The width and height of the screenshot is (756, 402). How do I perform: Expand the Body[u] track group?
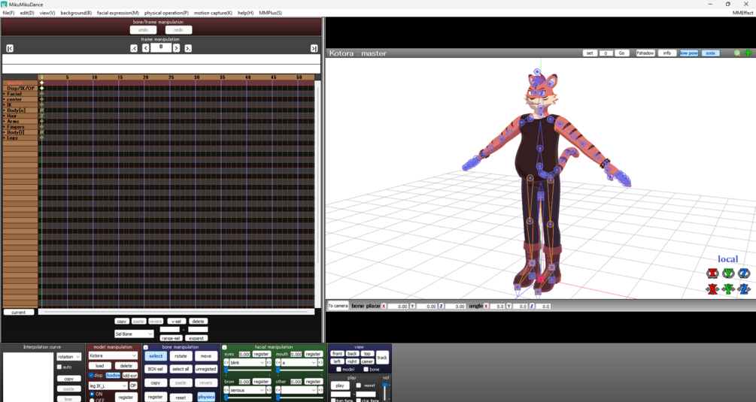click(x=5, y=110)
